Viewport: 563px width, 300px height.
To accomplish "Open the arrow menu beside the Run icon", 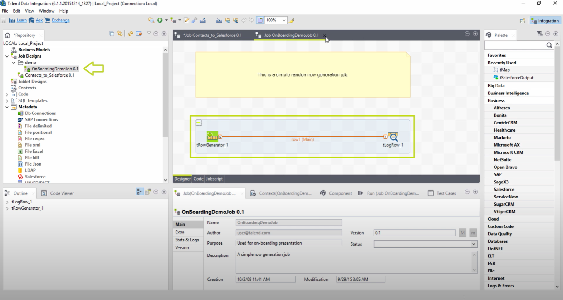I will 166,20.
